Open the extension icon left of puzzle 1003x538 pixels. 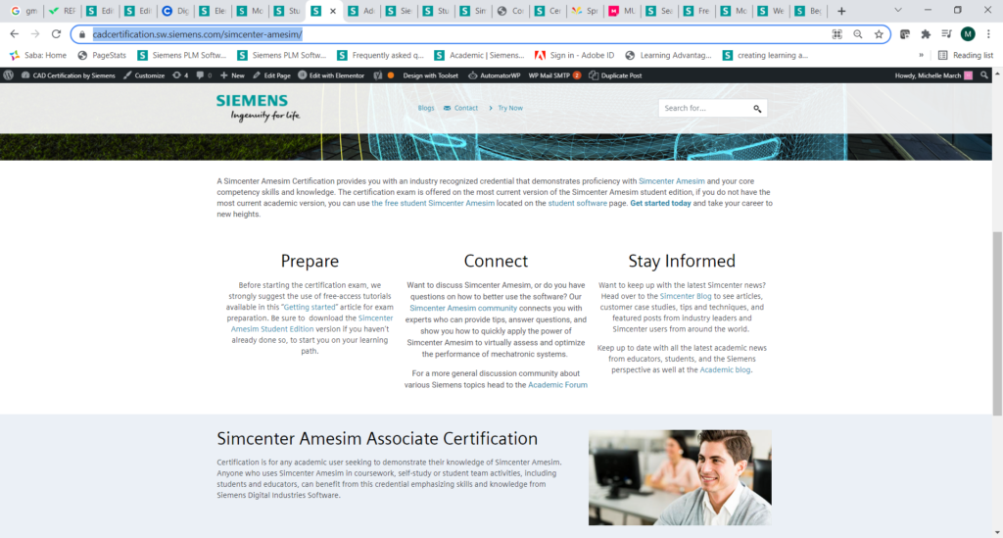point(904,34)
